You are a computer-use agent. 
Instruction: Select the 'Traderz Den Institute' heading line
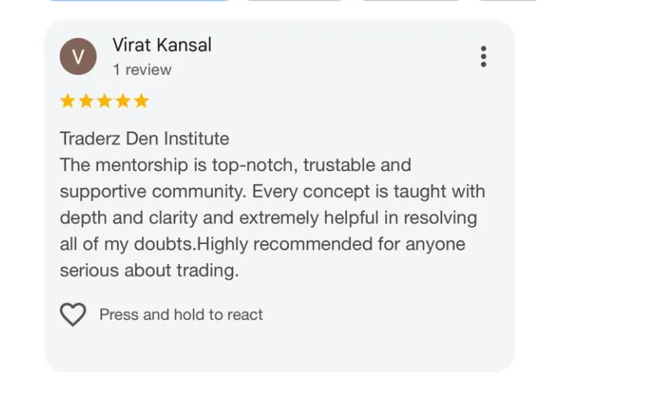click(144, 138)
